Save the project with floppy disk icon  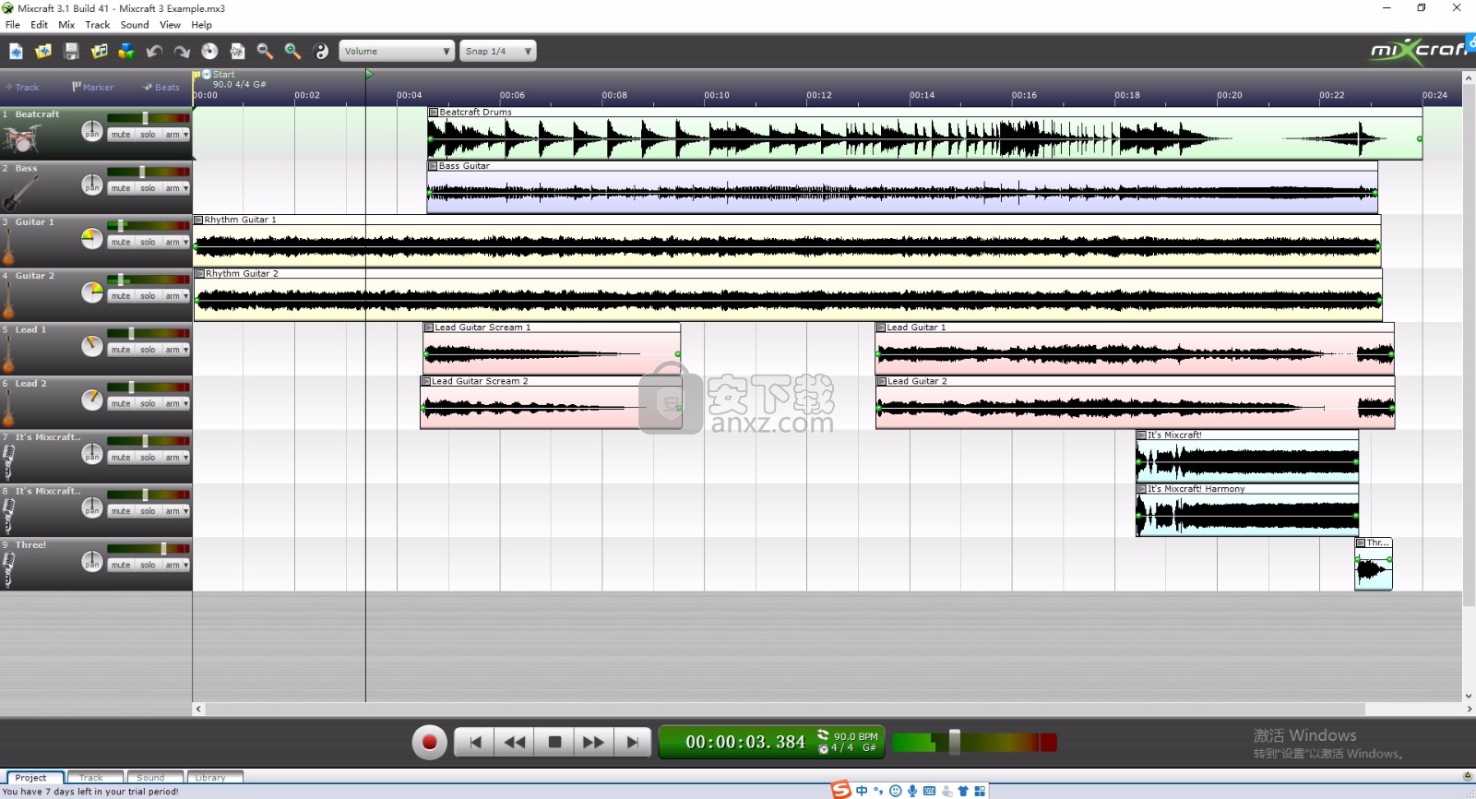click(71, 52)
